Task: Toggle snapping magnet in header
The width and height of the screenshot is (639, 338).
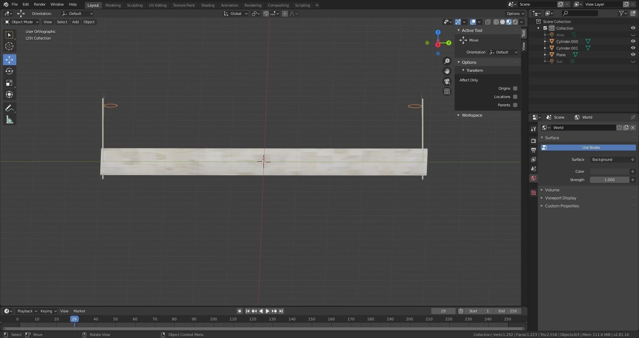Action: pyautogui.click(x=266, y=14)
